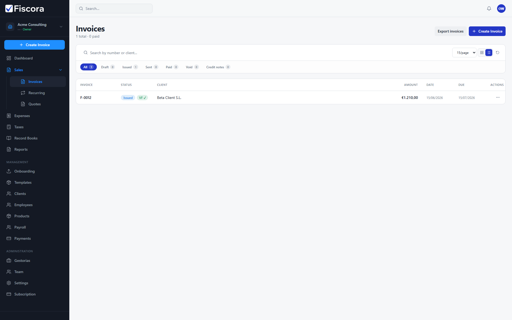Open invoice F-0012
Screen dimensions: 512x320
click(86, 98)
